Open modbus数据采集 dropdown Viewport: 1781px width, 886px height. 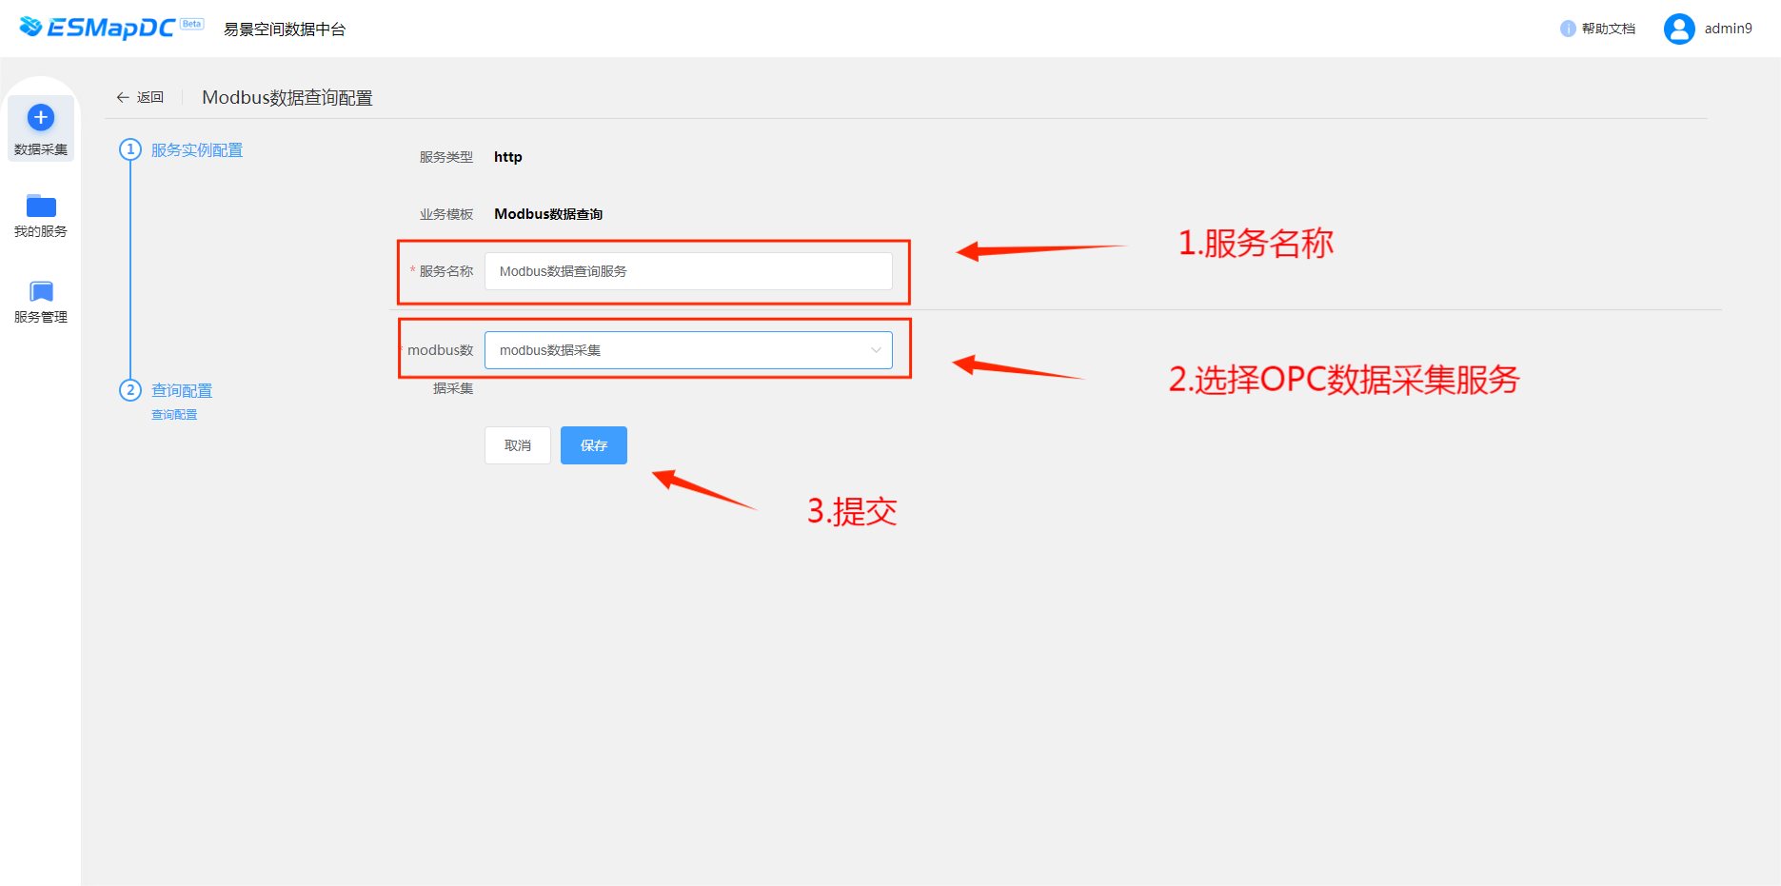(688, 350)
